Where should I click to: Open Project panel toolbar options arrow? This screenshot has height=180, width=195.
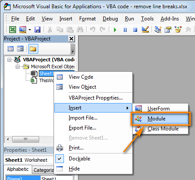pos(73,51)
